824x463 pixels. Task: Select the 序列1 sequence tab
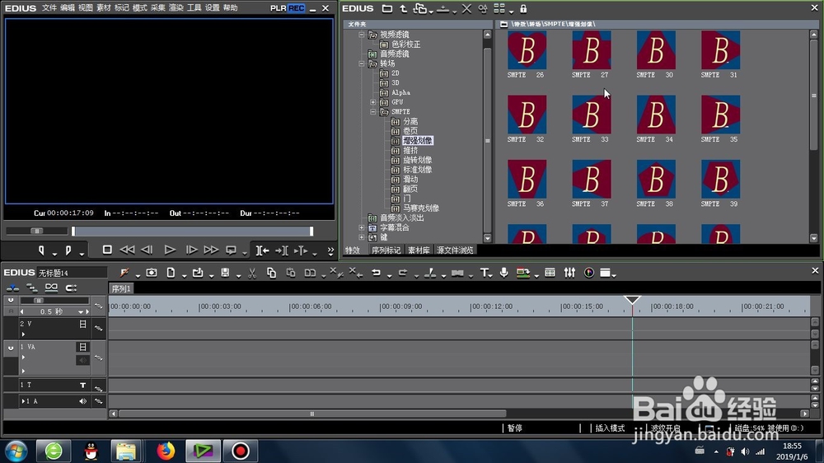(x=121, y=288)
